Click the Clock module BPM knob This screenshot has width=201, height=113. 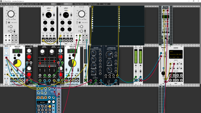point(6,53)
